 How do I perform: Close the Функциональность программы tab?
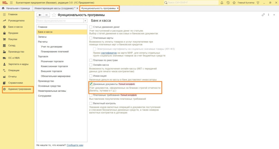point(118,8)
